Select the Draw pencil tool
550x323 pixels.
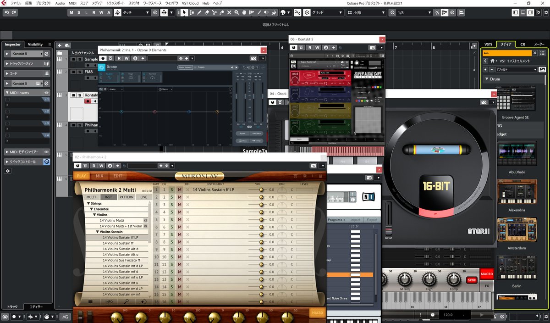click(199, 12)
